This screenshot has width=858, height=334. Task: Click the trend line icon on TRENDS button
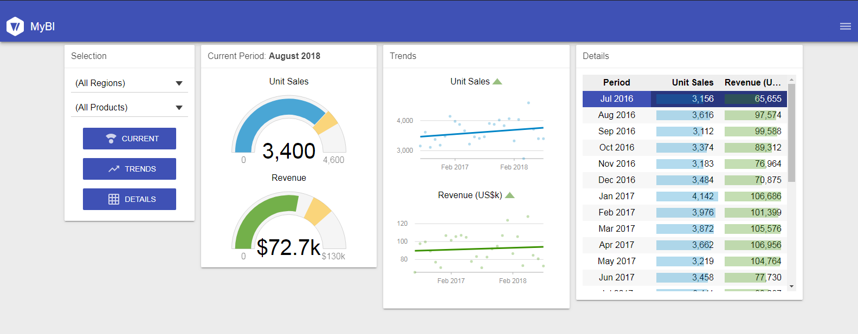(114, 169)
